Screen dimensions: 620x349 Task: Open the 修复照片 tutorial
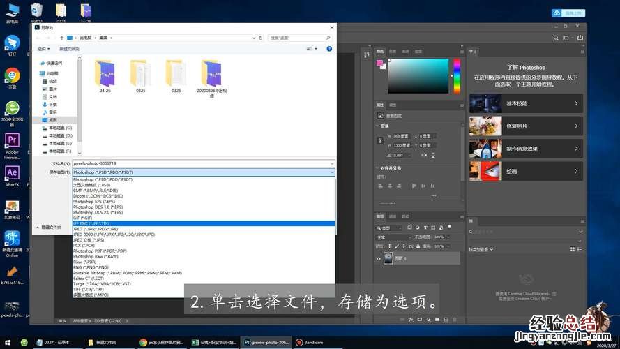tap(525, 126)
